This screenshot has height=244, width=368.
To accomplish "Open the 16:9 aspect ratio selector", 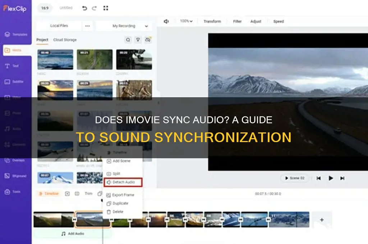I will 45,8.
